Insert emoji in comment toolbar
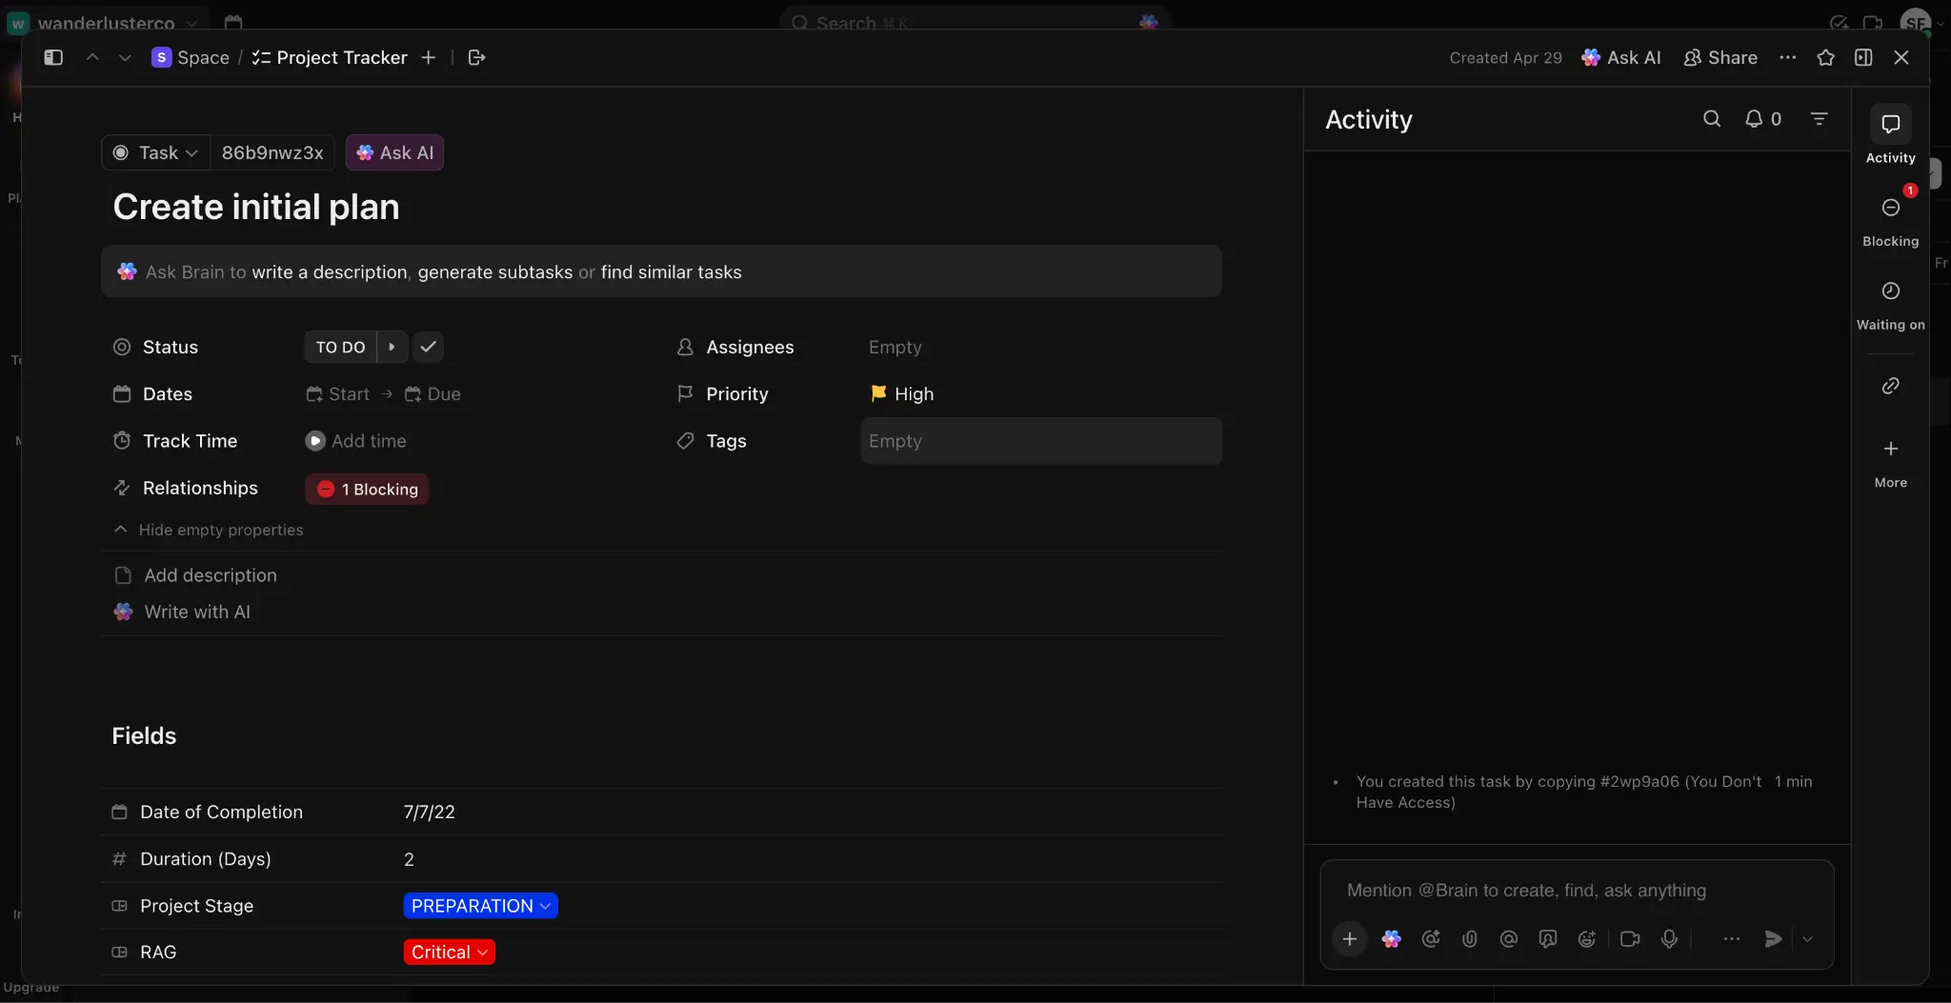 point(1586,939)
